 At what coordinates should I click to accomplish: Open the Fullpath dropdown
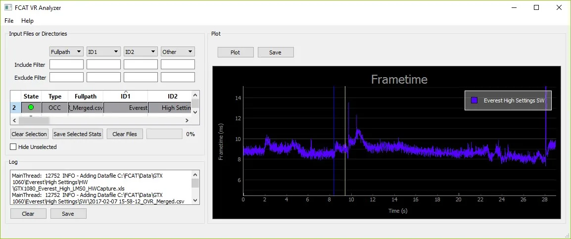[66, 52]
